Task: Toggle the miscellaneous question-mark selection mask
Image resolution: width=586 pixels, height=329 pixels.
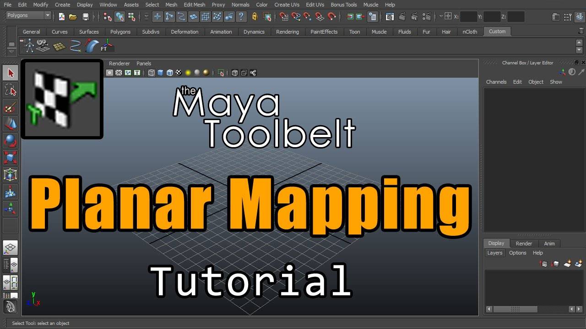Action: point(241,17)
